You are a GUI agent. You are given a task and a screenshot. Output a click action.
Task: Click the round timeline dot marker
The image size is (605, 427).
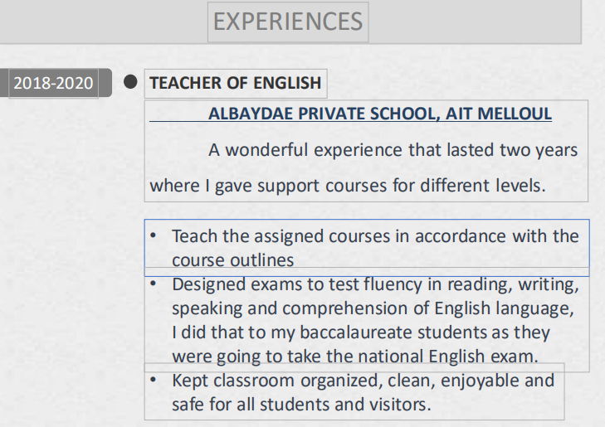[129, 82]
